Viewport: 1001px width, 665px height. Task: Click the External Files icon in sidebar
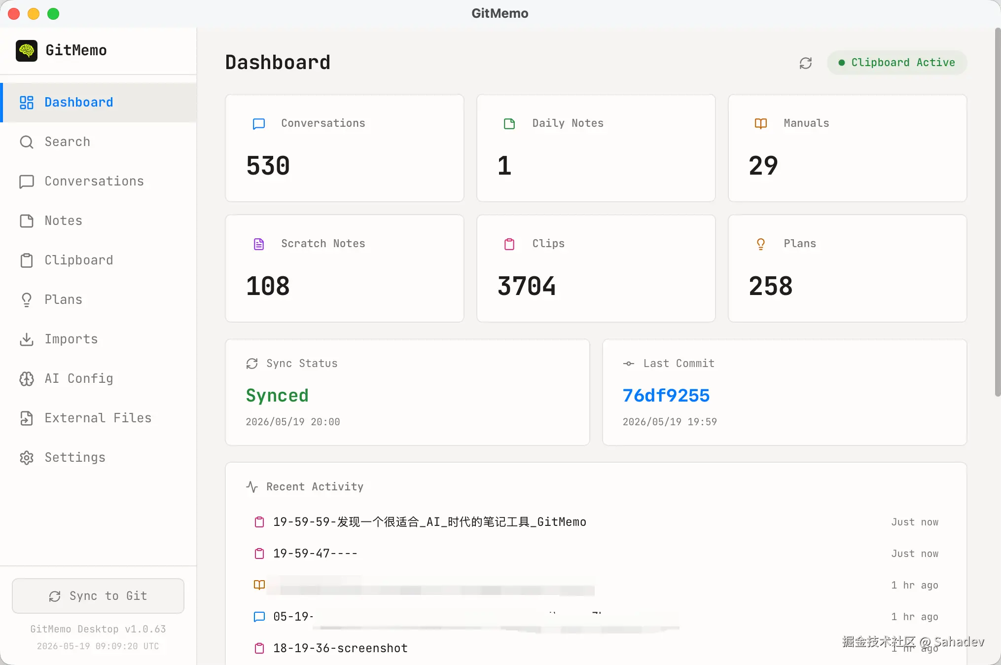tap(27, 418)
